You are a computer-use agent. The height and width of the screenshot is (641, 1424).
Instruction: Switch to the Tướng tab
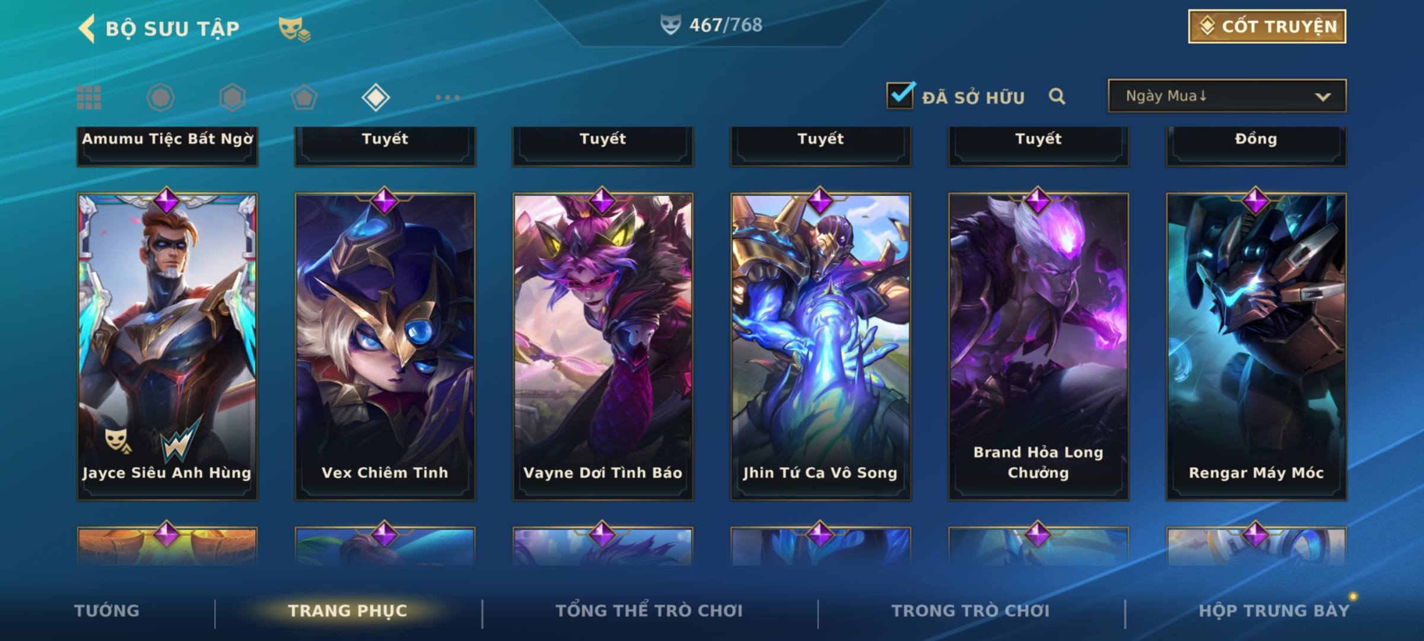coord(107,611)
